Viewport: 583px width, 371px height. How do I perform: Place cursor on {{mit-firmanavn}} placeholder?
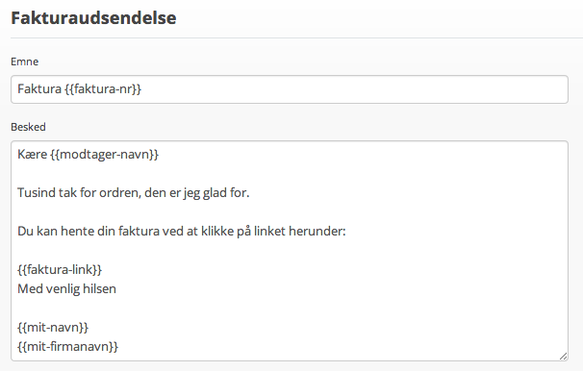pos(67,347)
